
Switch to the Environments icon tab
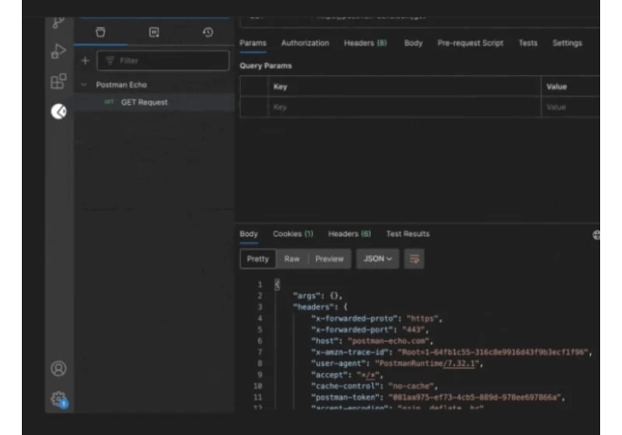[154, 32]
